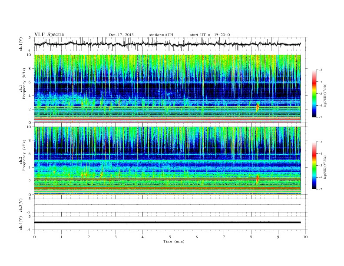Click the ch.3(V) axis label
The image size is (344, 266).
click(21, 206)
